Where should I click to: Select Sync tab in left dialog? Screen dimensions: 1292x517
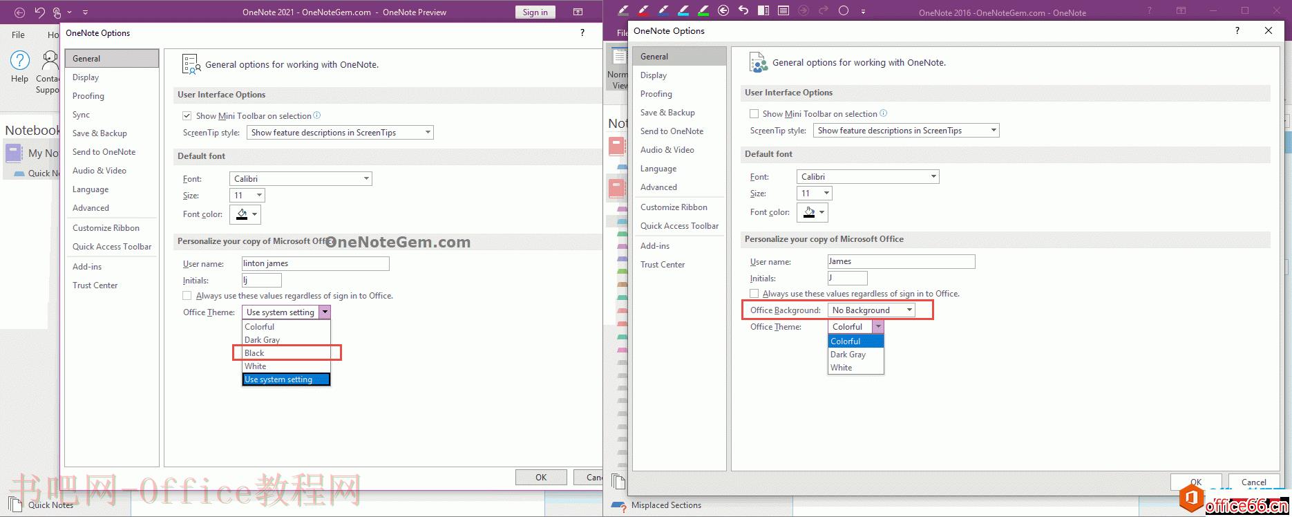coord(111,115)
